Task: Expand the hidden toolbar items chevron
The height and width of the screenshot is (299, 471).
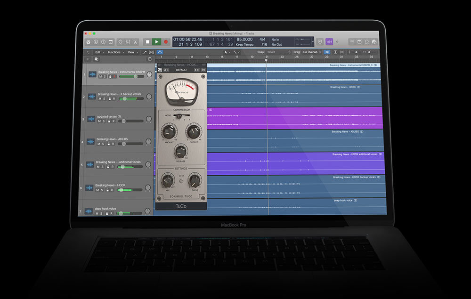Action: [337, 42]
